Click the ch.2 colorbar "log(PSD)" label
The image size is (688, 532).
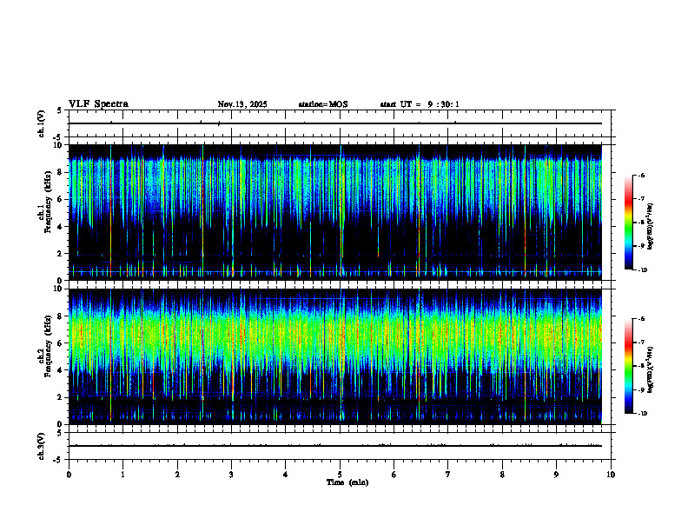650,370
